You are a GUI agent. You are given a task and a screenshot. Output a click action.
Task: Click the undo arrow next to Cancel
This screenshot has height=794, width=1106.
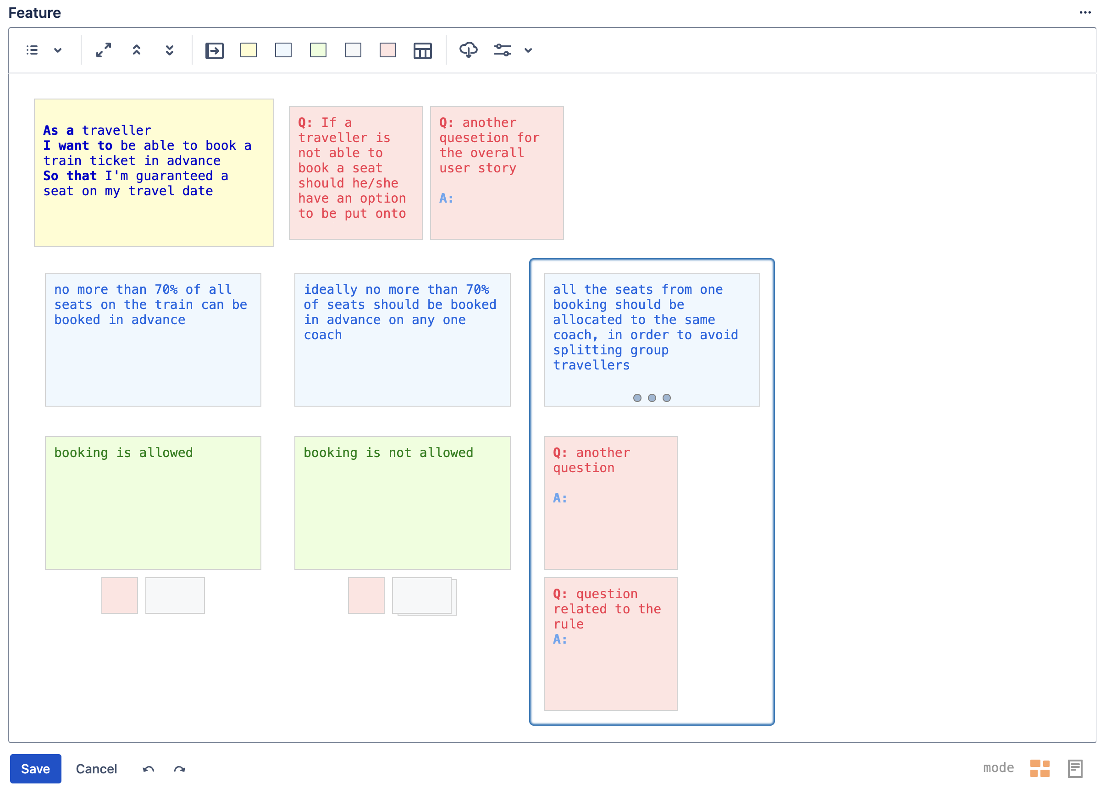coord(148,769)
